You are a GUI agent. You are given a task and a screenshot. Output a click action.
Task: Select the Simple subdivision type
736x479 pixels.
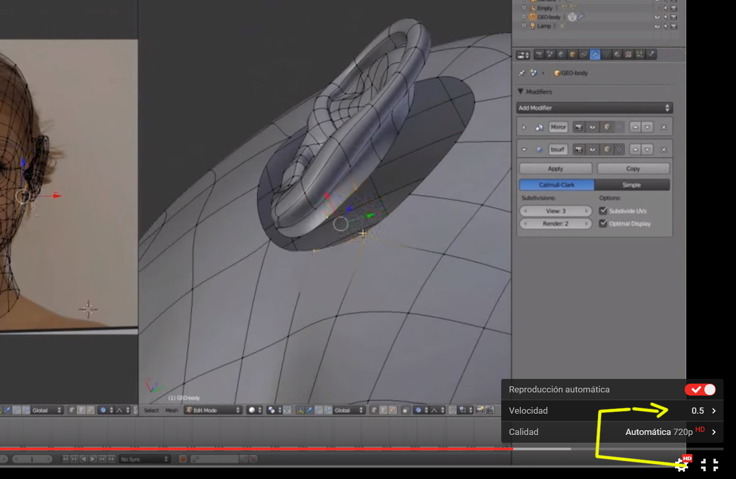click(x=632, y=185)
